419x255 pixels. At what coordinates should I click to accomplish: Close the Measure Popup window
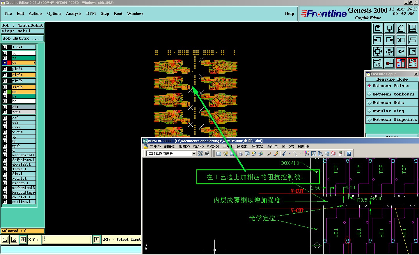[x=416, y=74]
